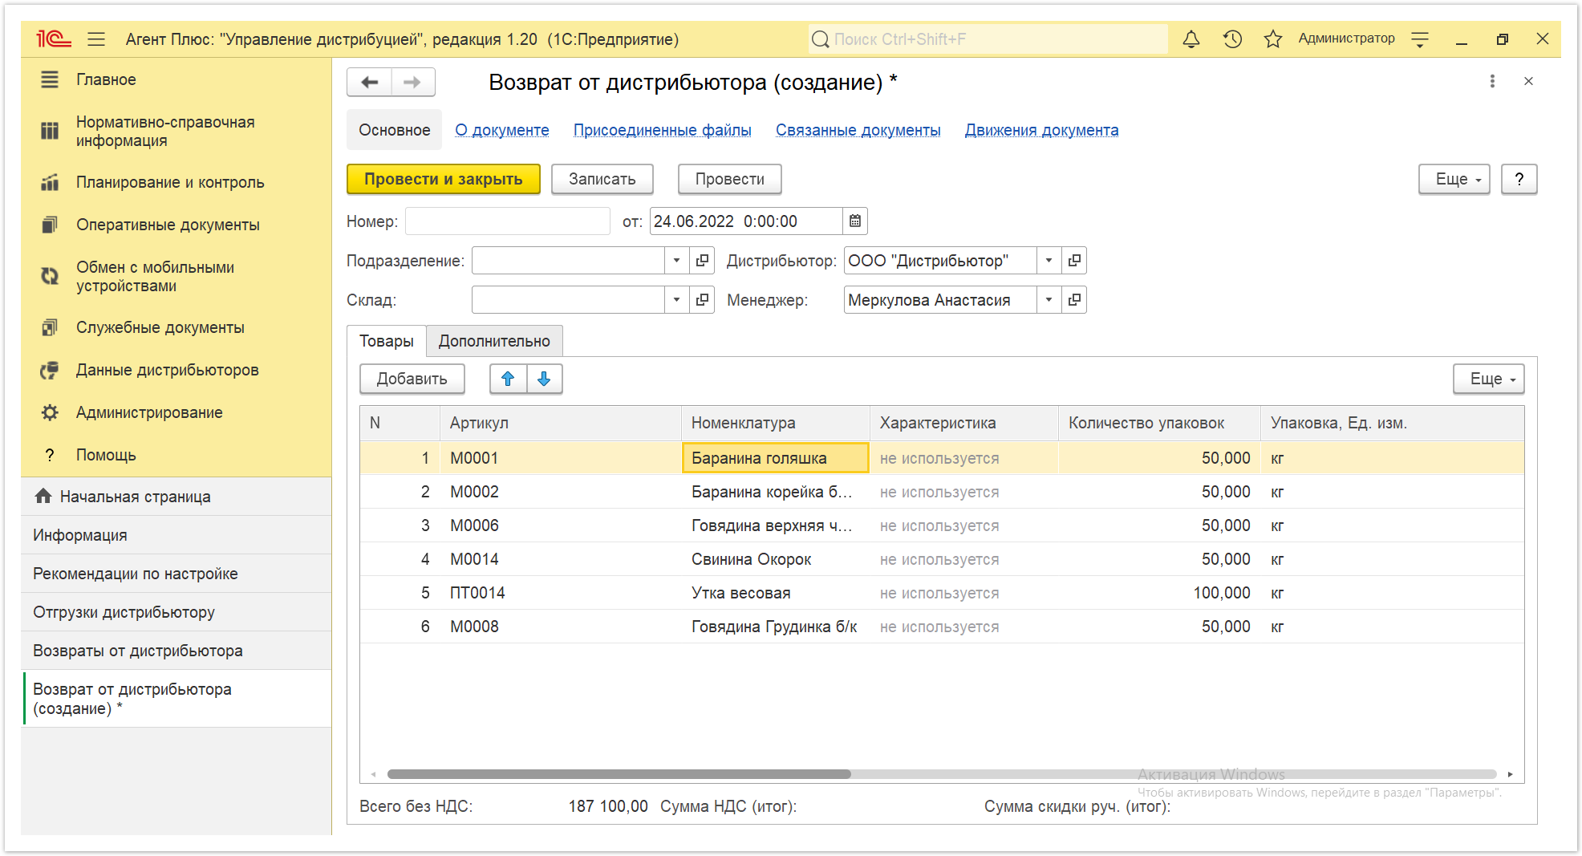Move row up with blue arrow
The height and width of the screenshot is (856, 1582).
click(508, 379)
